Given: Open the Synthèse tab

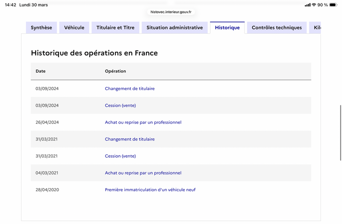Looking at the screenshot, I should coord(41,28).
